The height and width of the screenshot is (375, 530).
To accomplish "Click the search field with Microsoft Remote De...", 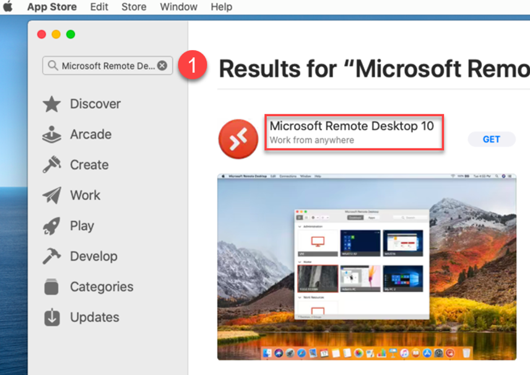I will point(108,66).
